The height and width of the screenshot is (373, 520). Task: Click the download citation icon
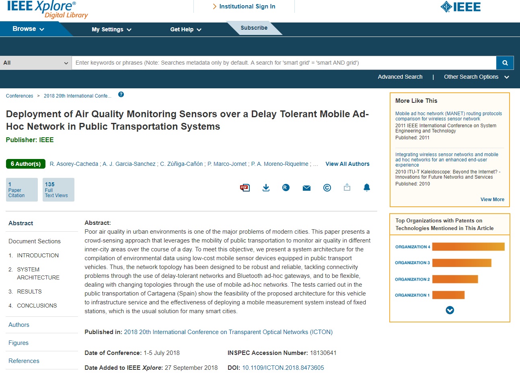point(266,188)
